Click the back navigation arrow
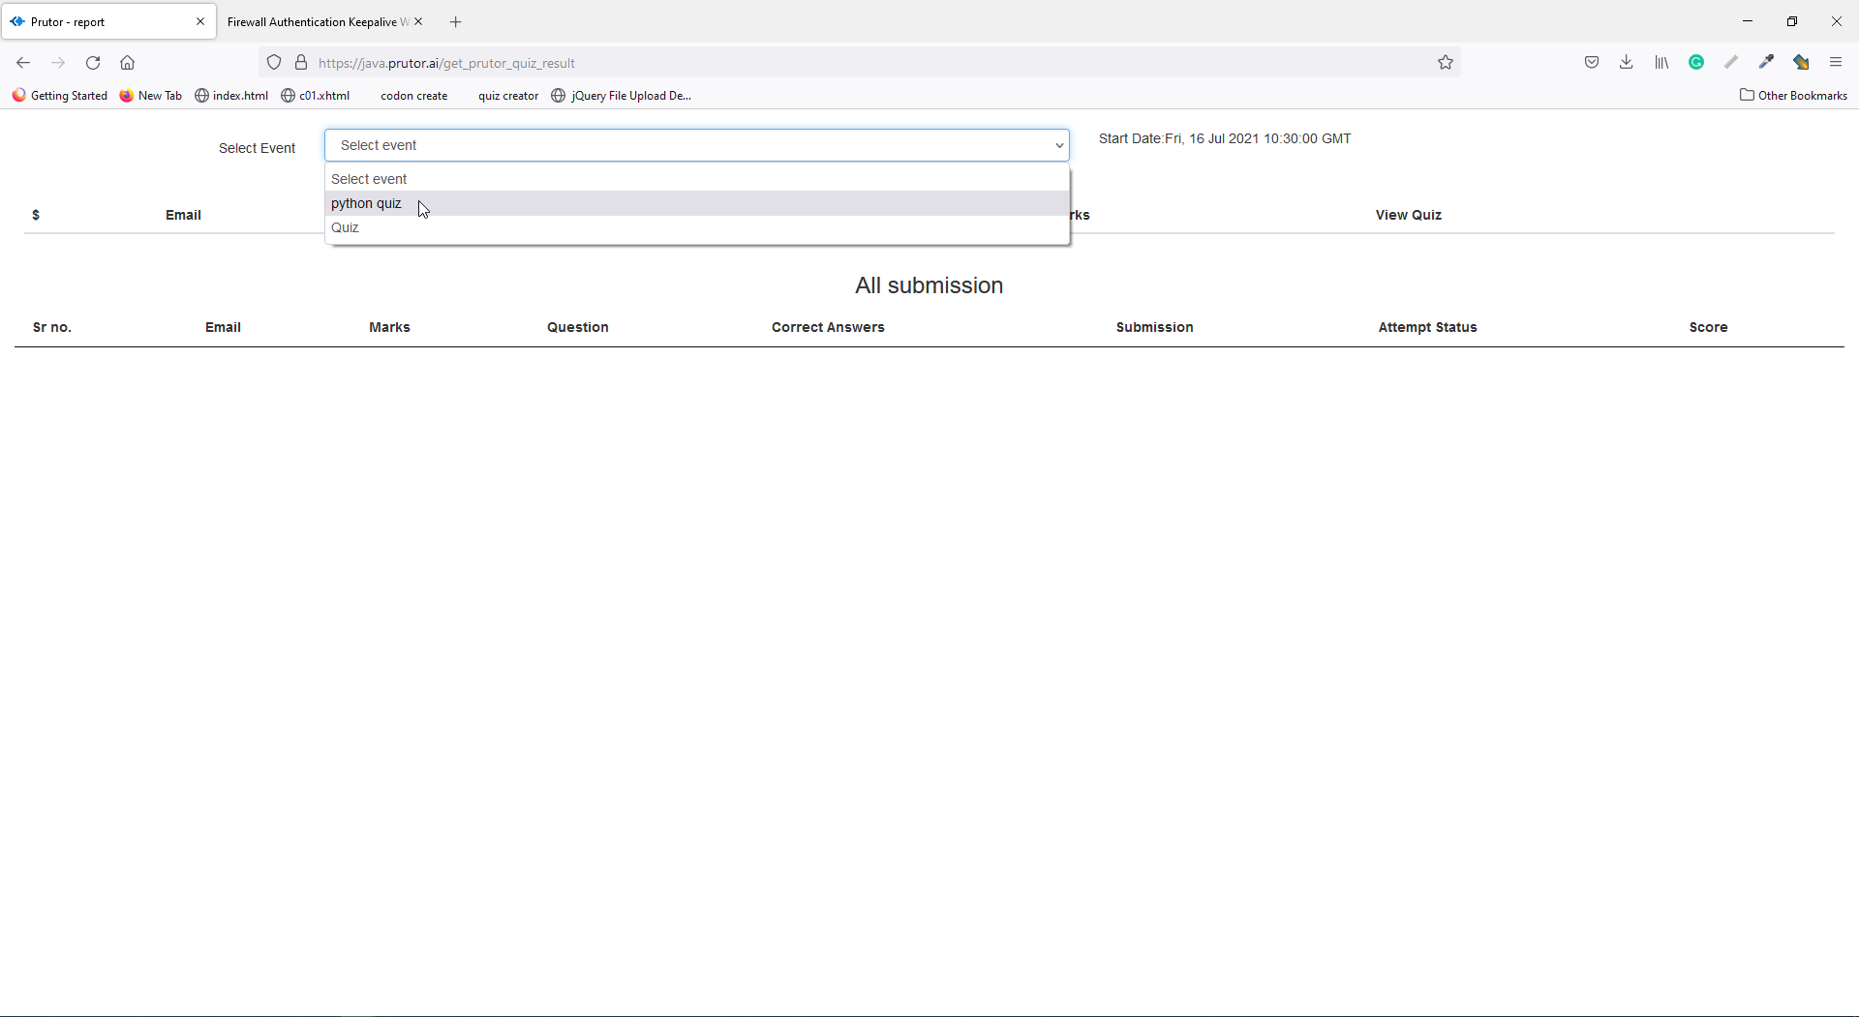This screenshot has width=1859, height=1017. [x=23, y=63]
